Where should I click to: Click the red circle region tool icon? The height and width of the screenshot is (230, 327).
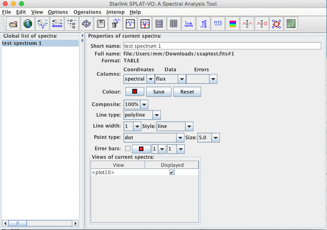(276, 24)
